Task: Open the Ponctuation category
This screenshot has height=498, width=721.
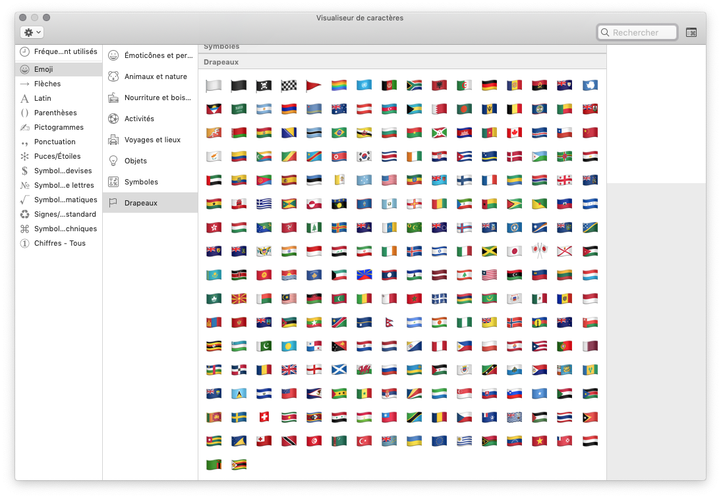Action: tap(59, 142)
